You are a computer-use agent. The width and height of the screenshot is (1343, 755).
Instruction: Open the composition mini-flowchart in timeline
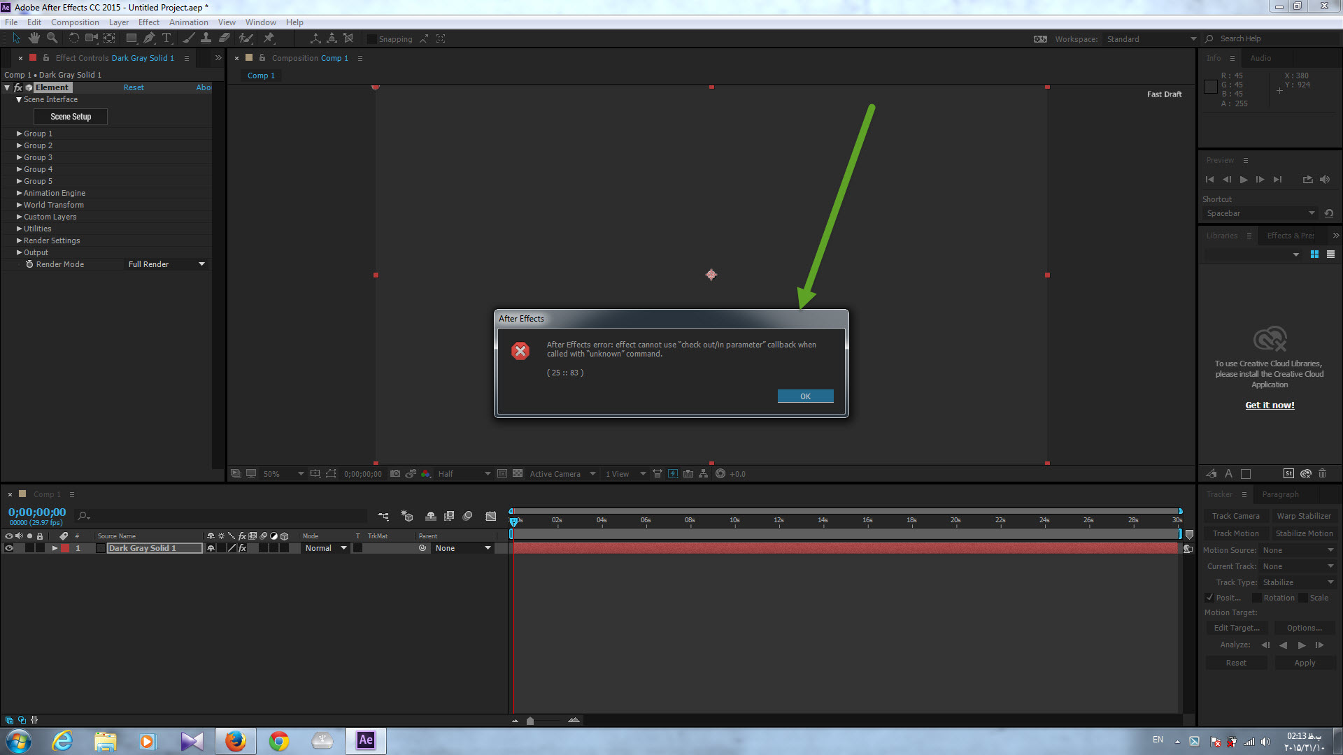[x=383, y=516]
